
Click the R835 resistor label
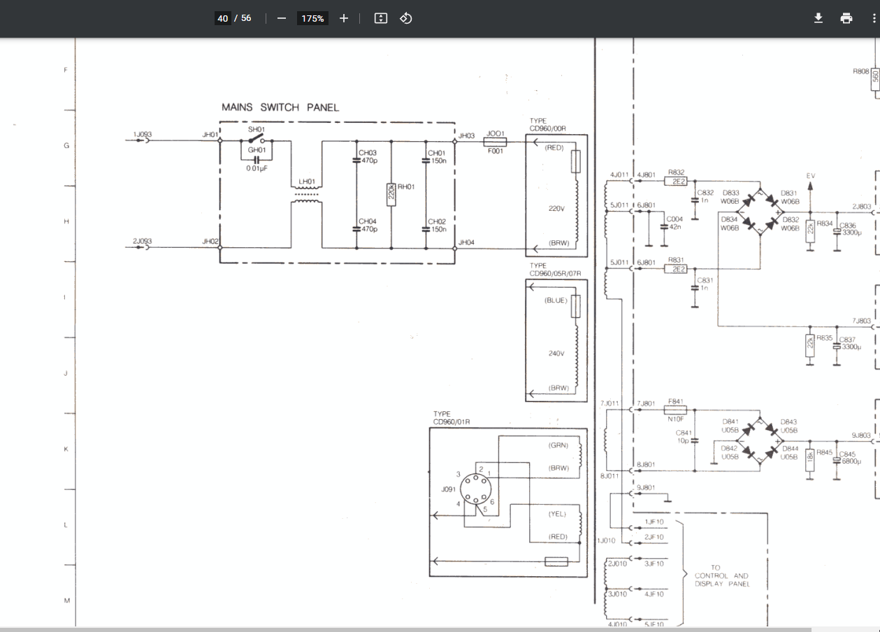point(825,338)
